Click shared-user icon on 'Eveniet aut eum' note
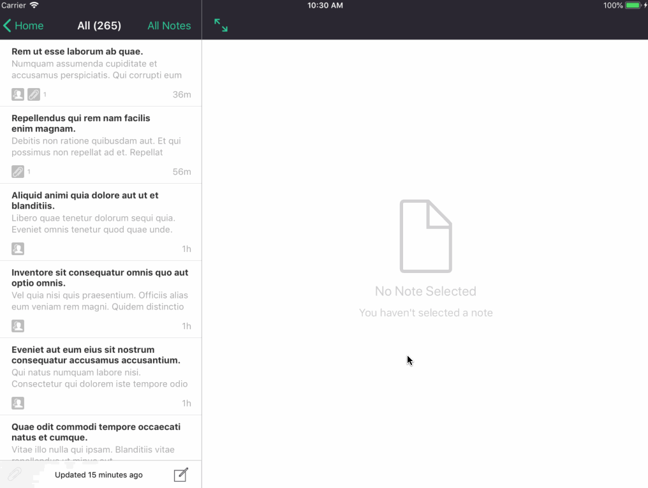Image resolution: width=648 pixels, height=488 pixels. coord(18,403)
